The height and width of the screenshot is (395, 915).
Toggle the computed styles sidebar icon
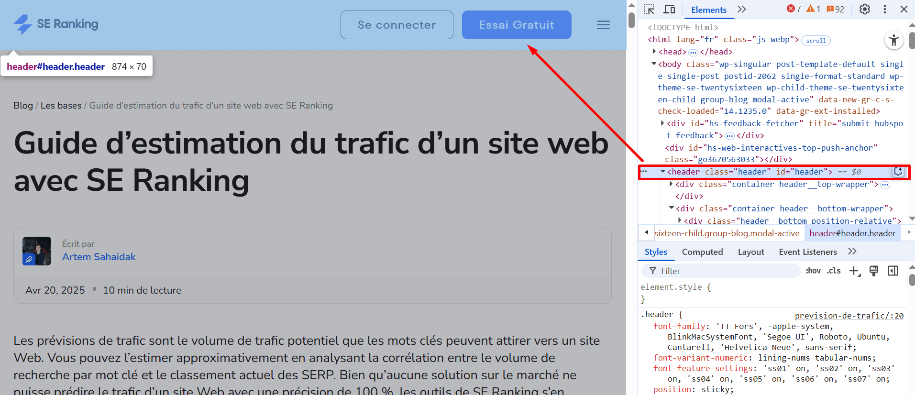click(893, 271)
